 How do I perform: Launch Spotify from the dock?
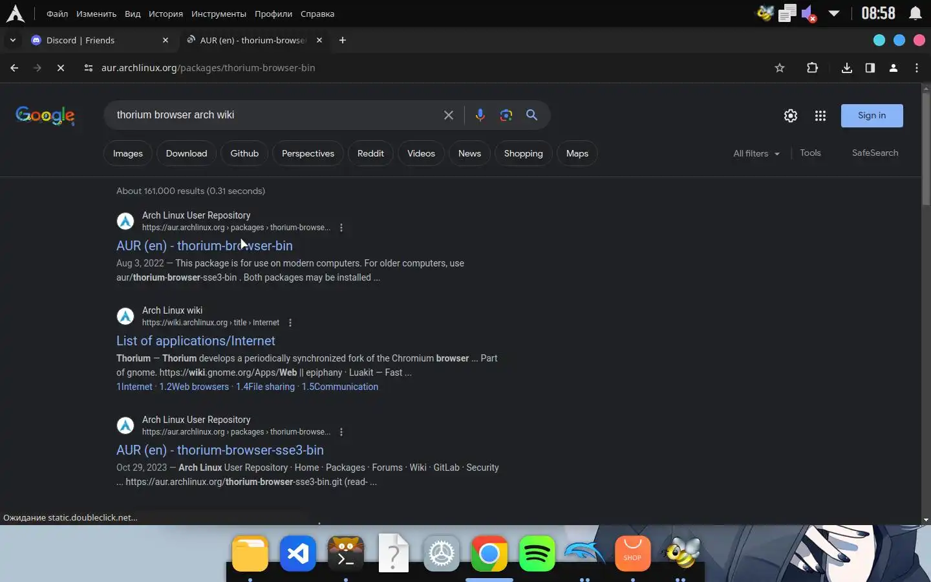[537, 554]
